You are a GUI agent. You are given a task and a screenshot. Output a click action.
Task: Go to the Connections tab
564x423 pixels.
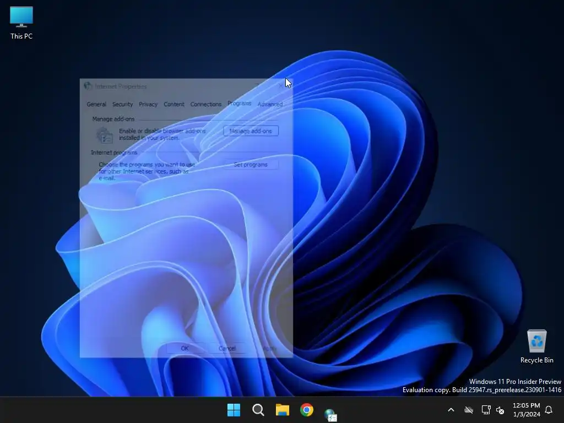point(206,104)
